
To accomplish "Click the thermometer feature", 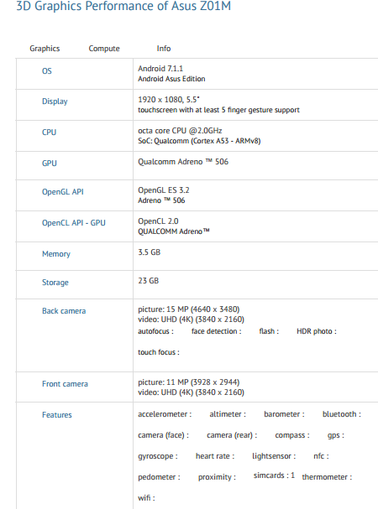I will [x=327, y=477].
